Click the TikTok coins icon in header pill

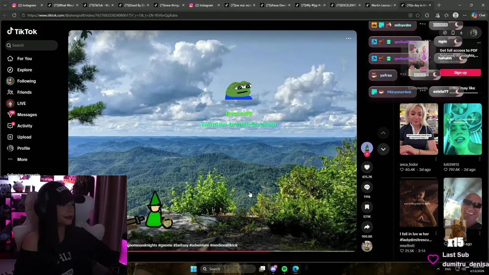pyautogui.click(x=445, y=33)
